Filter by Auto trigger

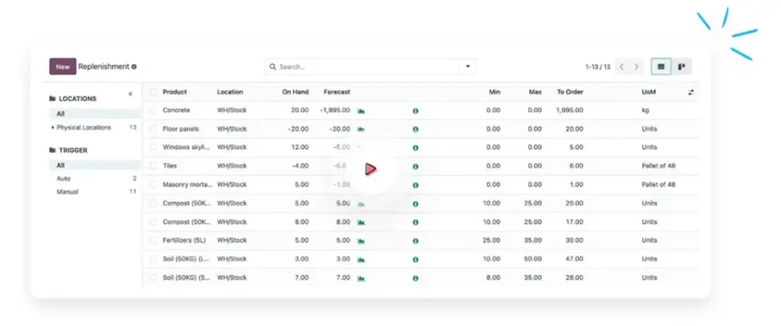pos(63,178)
